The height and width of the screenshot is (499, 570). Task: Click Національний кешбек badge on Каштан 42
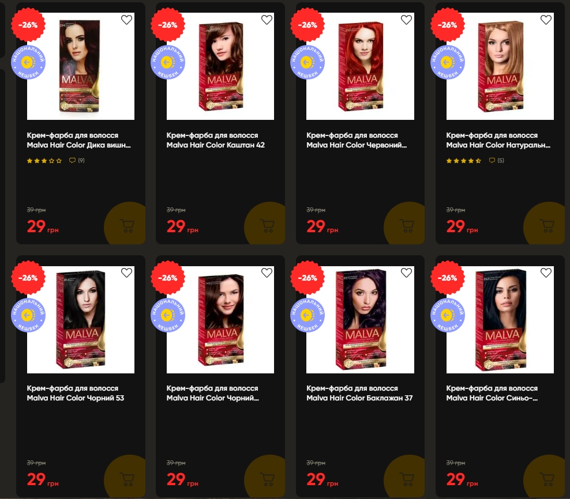click(168, 62)
